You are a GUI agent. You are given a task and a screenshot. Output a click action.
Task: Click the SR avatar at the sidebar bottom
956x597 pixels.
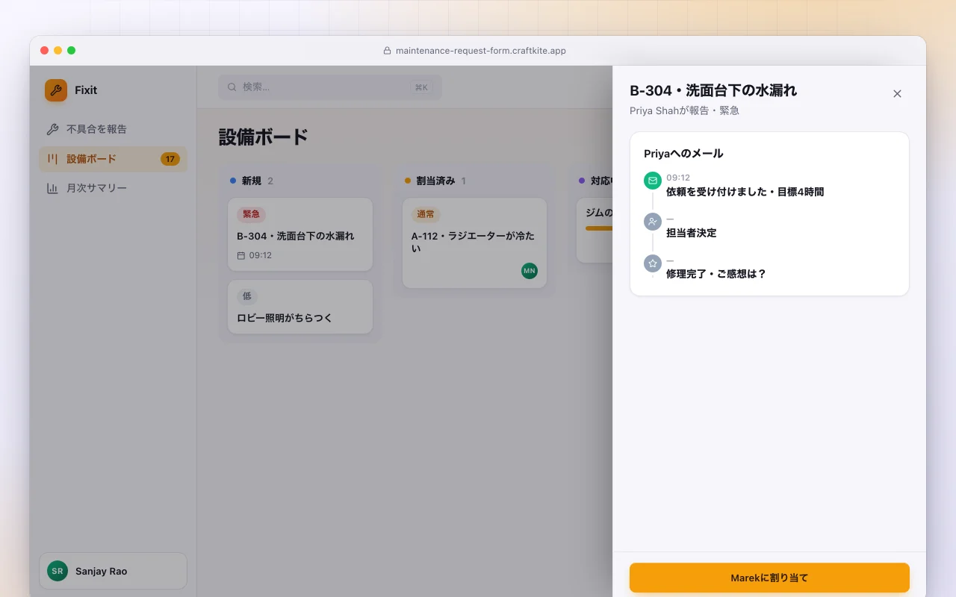click(58, 571)
